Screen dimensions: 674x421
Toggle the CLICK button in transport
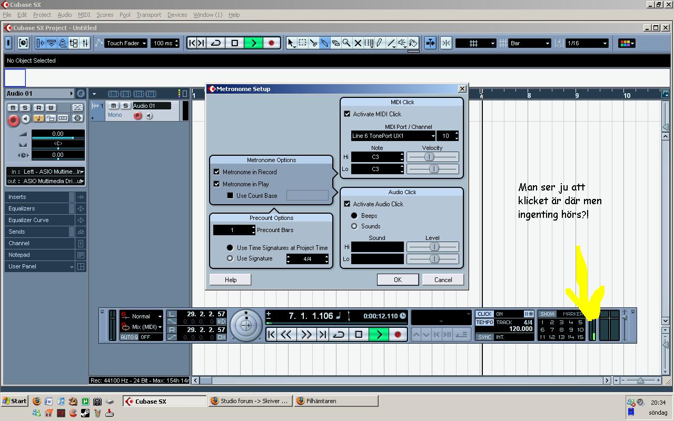[484, 314]
